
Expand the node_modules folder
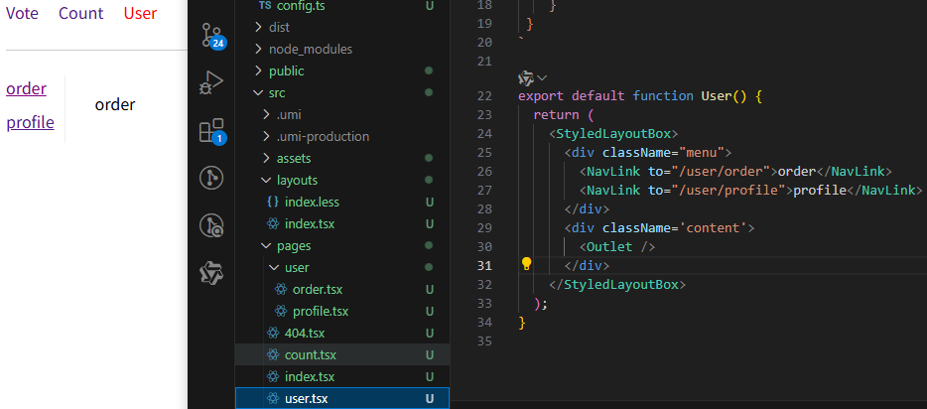[x=258, y=49]
